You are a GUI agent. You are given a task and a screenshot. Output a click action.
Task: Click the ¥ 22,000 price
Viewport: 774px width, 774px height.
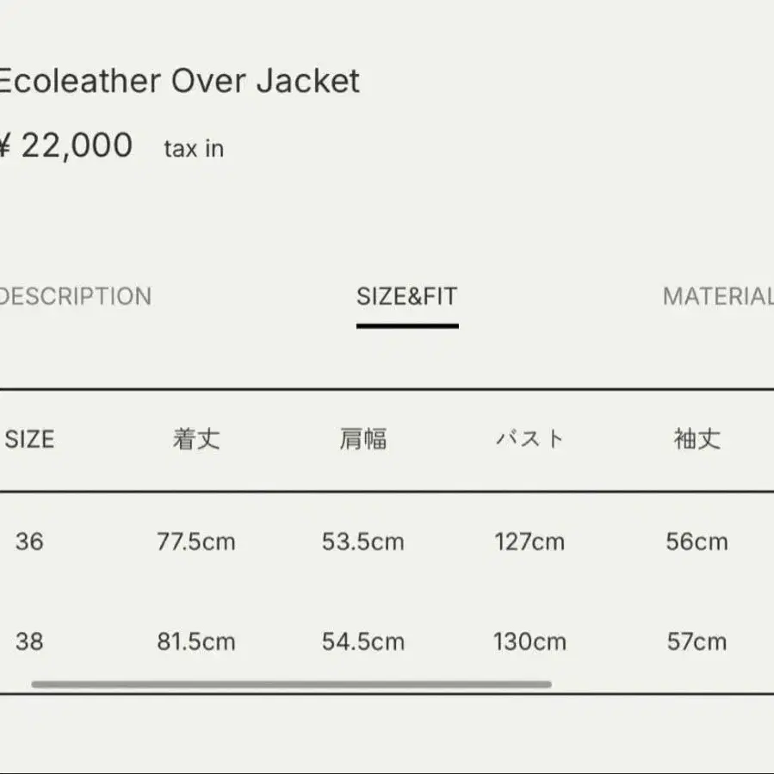[66, 146]
